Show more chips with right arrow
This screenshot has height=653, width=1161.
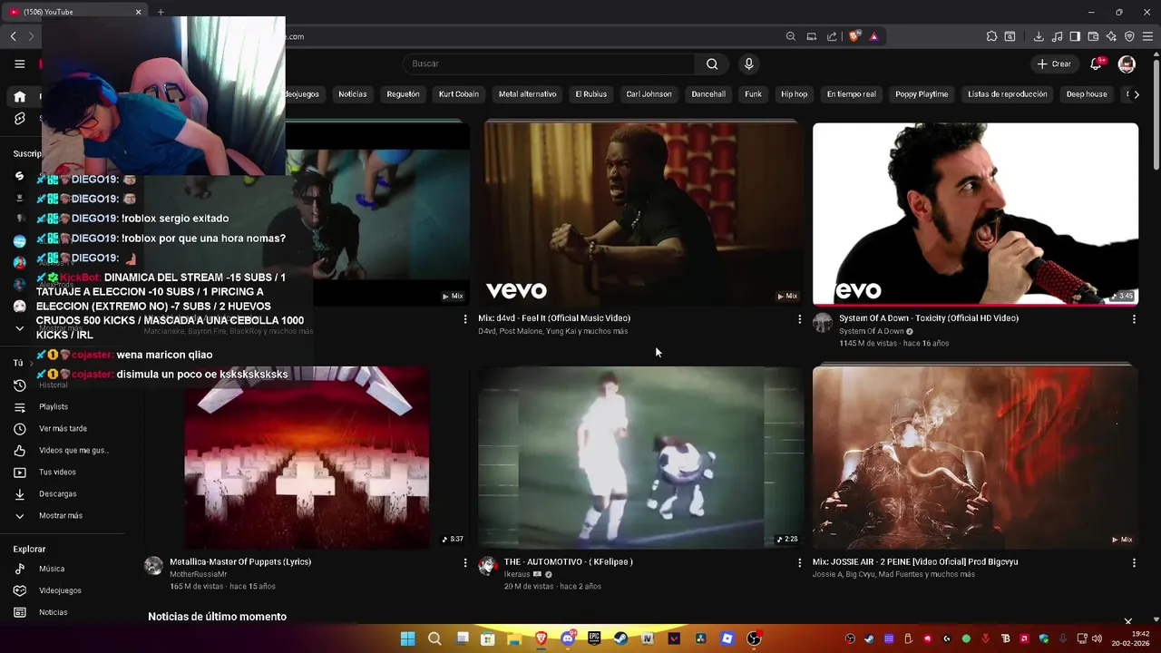[x=1137, y=94]
